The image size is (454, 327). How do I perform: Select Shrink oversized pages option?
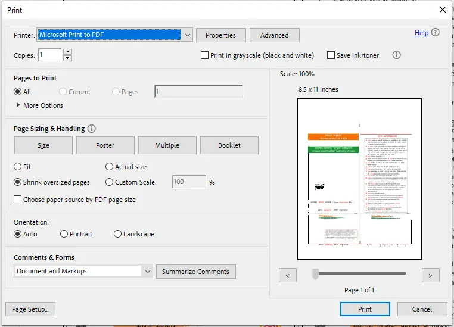point(18,182)
